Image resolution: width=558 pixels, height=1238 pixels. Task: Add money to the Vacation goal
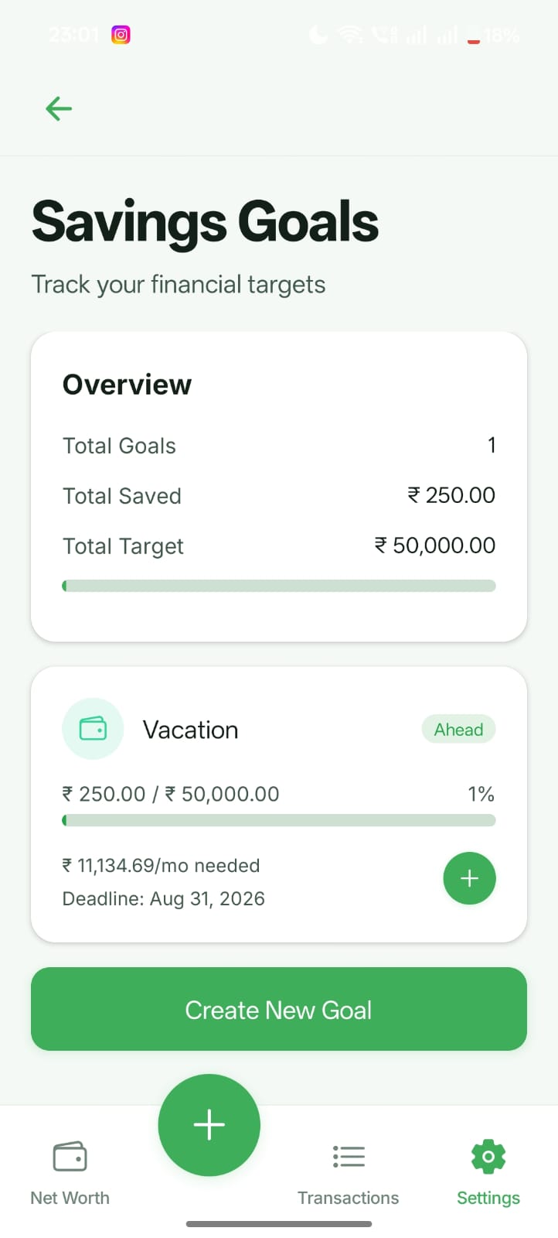[x=469, y=878]
